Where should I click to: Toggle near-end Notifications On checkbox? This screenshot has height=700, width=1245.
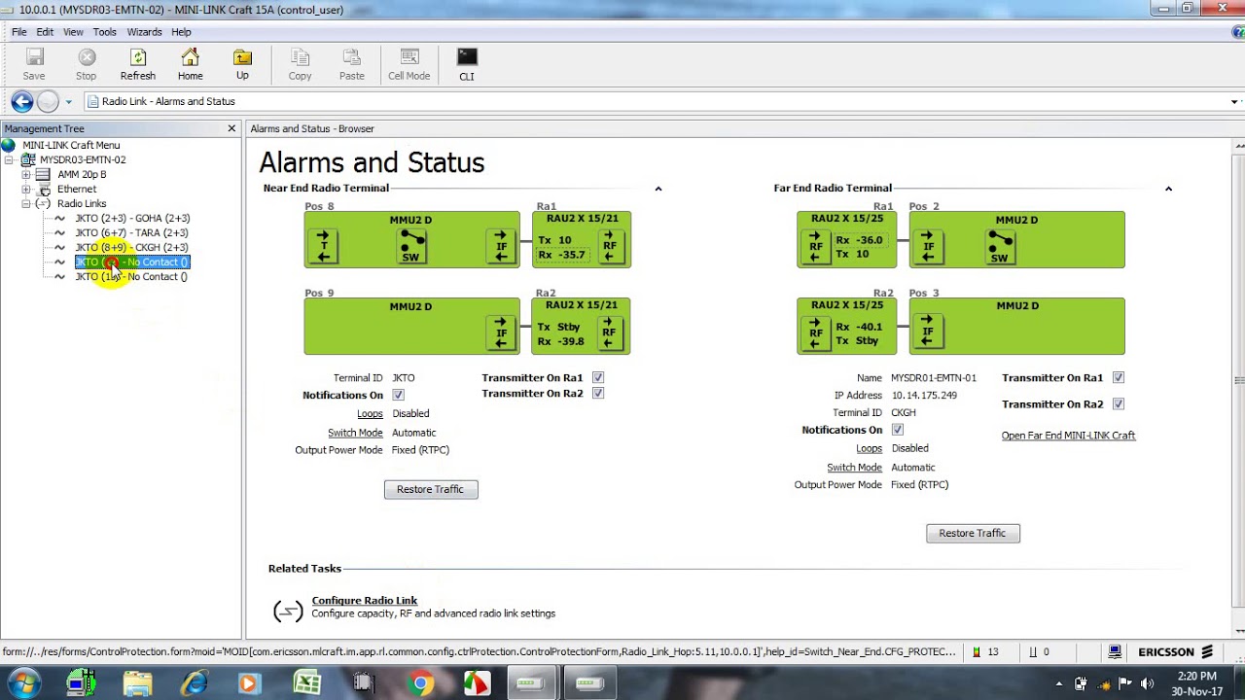[398, 395]
